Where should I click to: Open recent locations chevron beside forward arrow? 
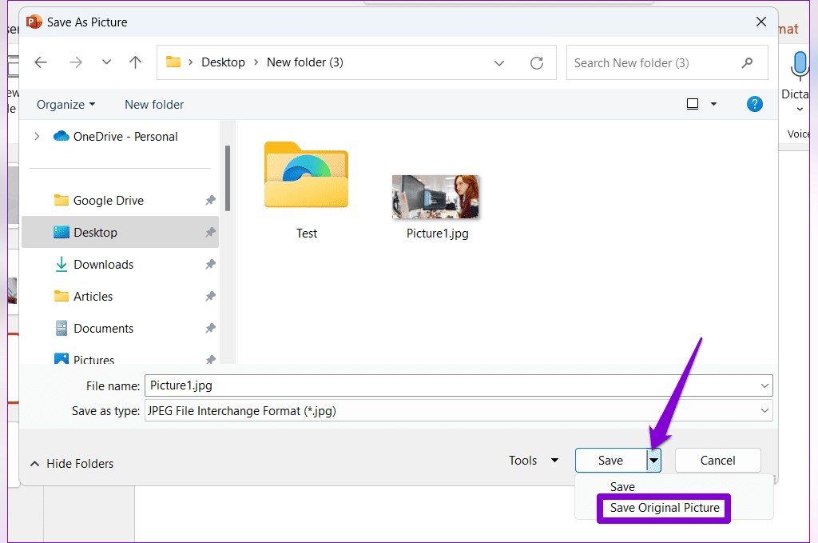[x=106, y=62]
